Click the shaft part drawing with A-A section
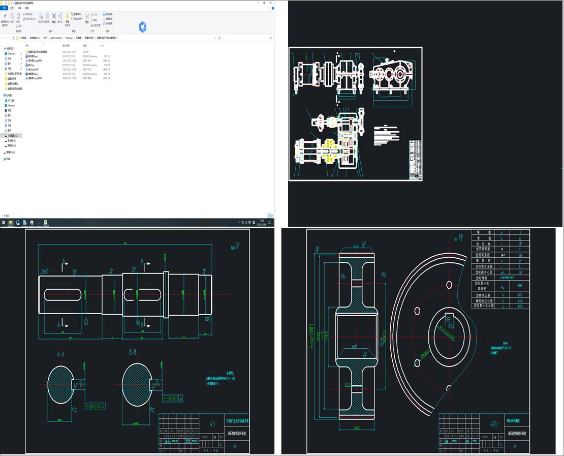 (137, 341)
